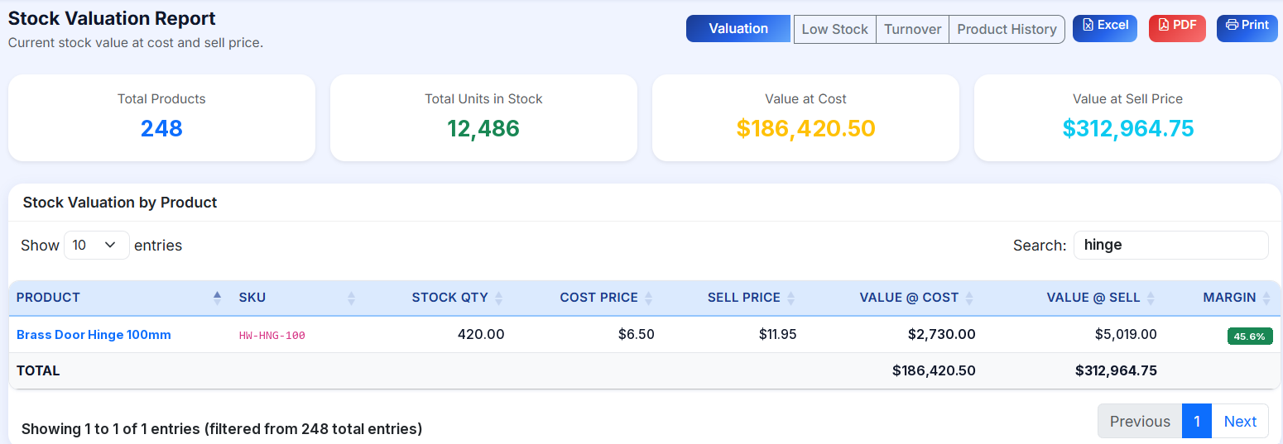Click the Showing 1 to 1 entries text
This screenshot has height=444, width=1283.
point(222,429)
